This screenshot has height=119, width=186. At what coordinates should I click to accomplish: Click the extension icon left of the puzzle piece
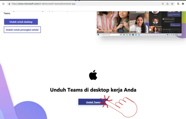click(178, 4)
